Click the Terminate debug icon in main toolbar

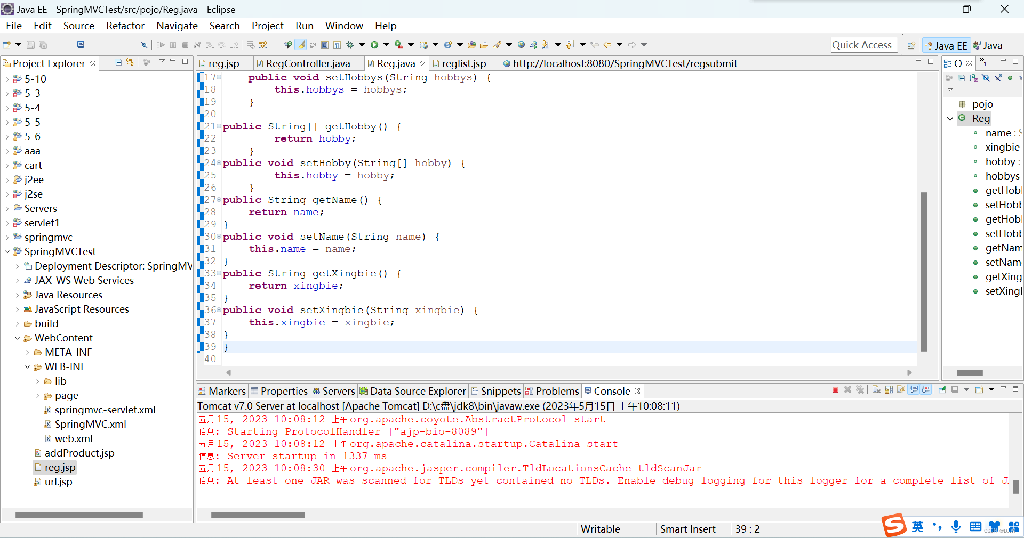185,45
